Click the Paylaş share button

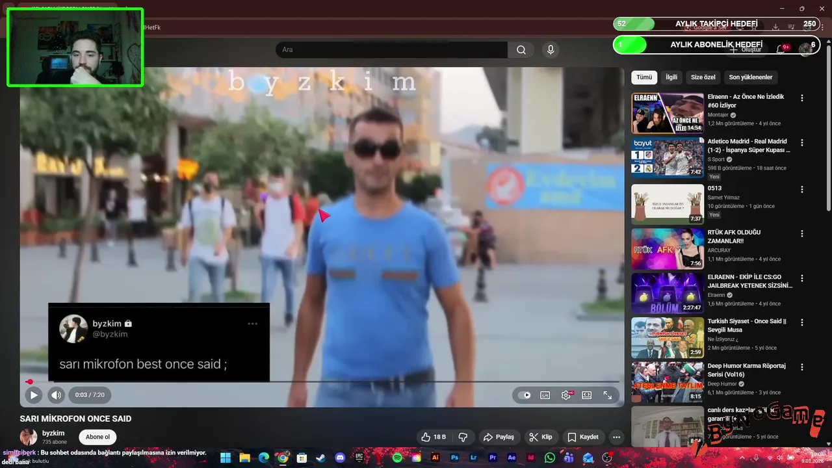[x=499, y=437]
